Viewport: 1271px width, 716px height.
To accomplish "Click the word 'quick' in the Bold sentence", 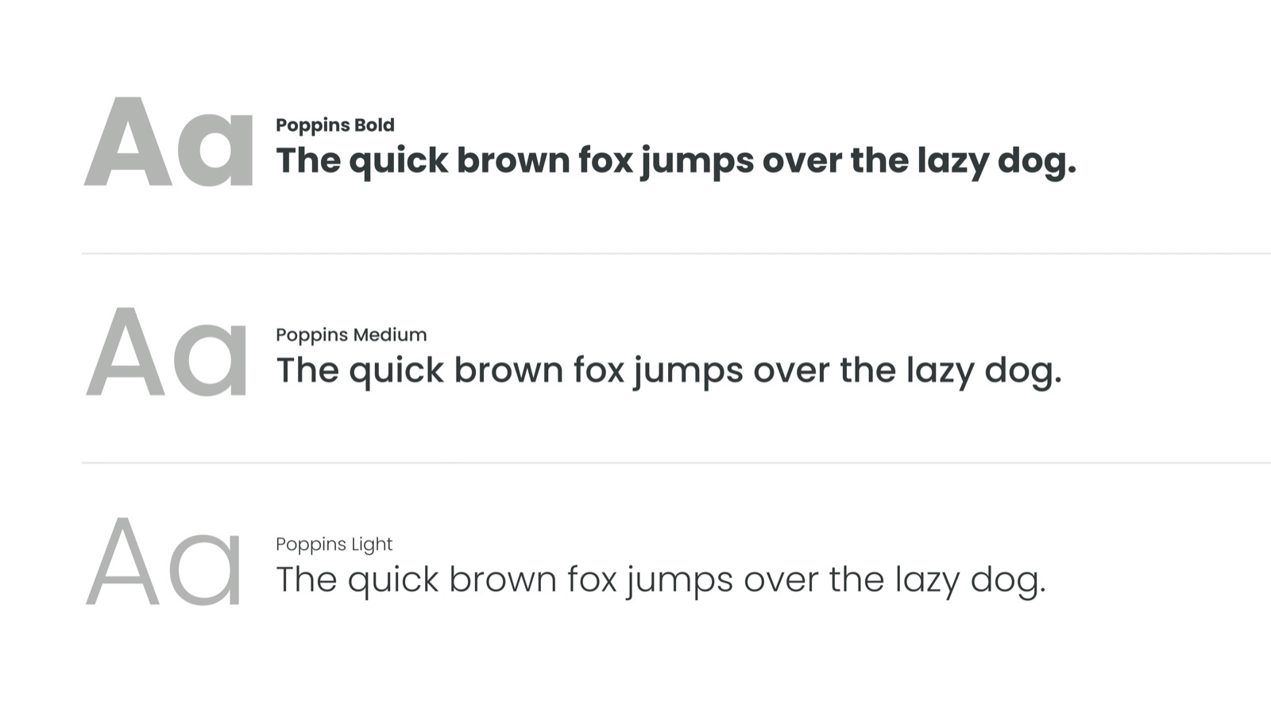I will coord(399,161).
